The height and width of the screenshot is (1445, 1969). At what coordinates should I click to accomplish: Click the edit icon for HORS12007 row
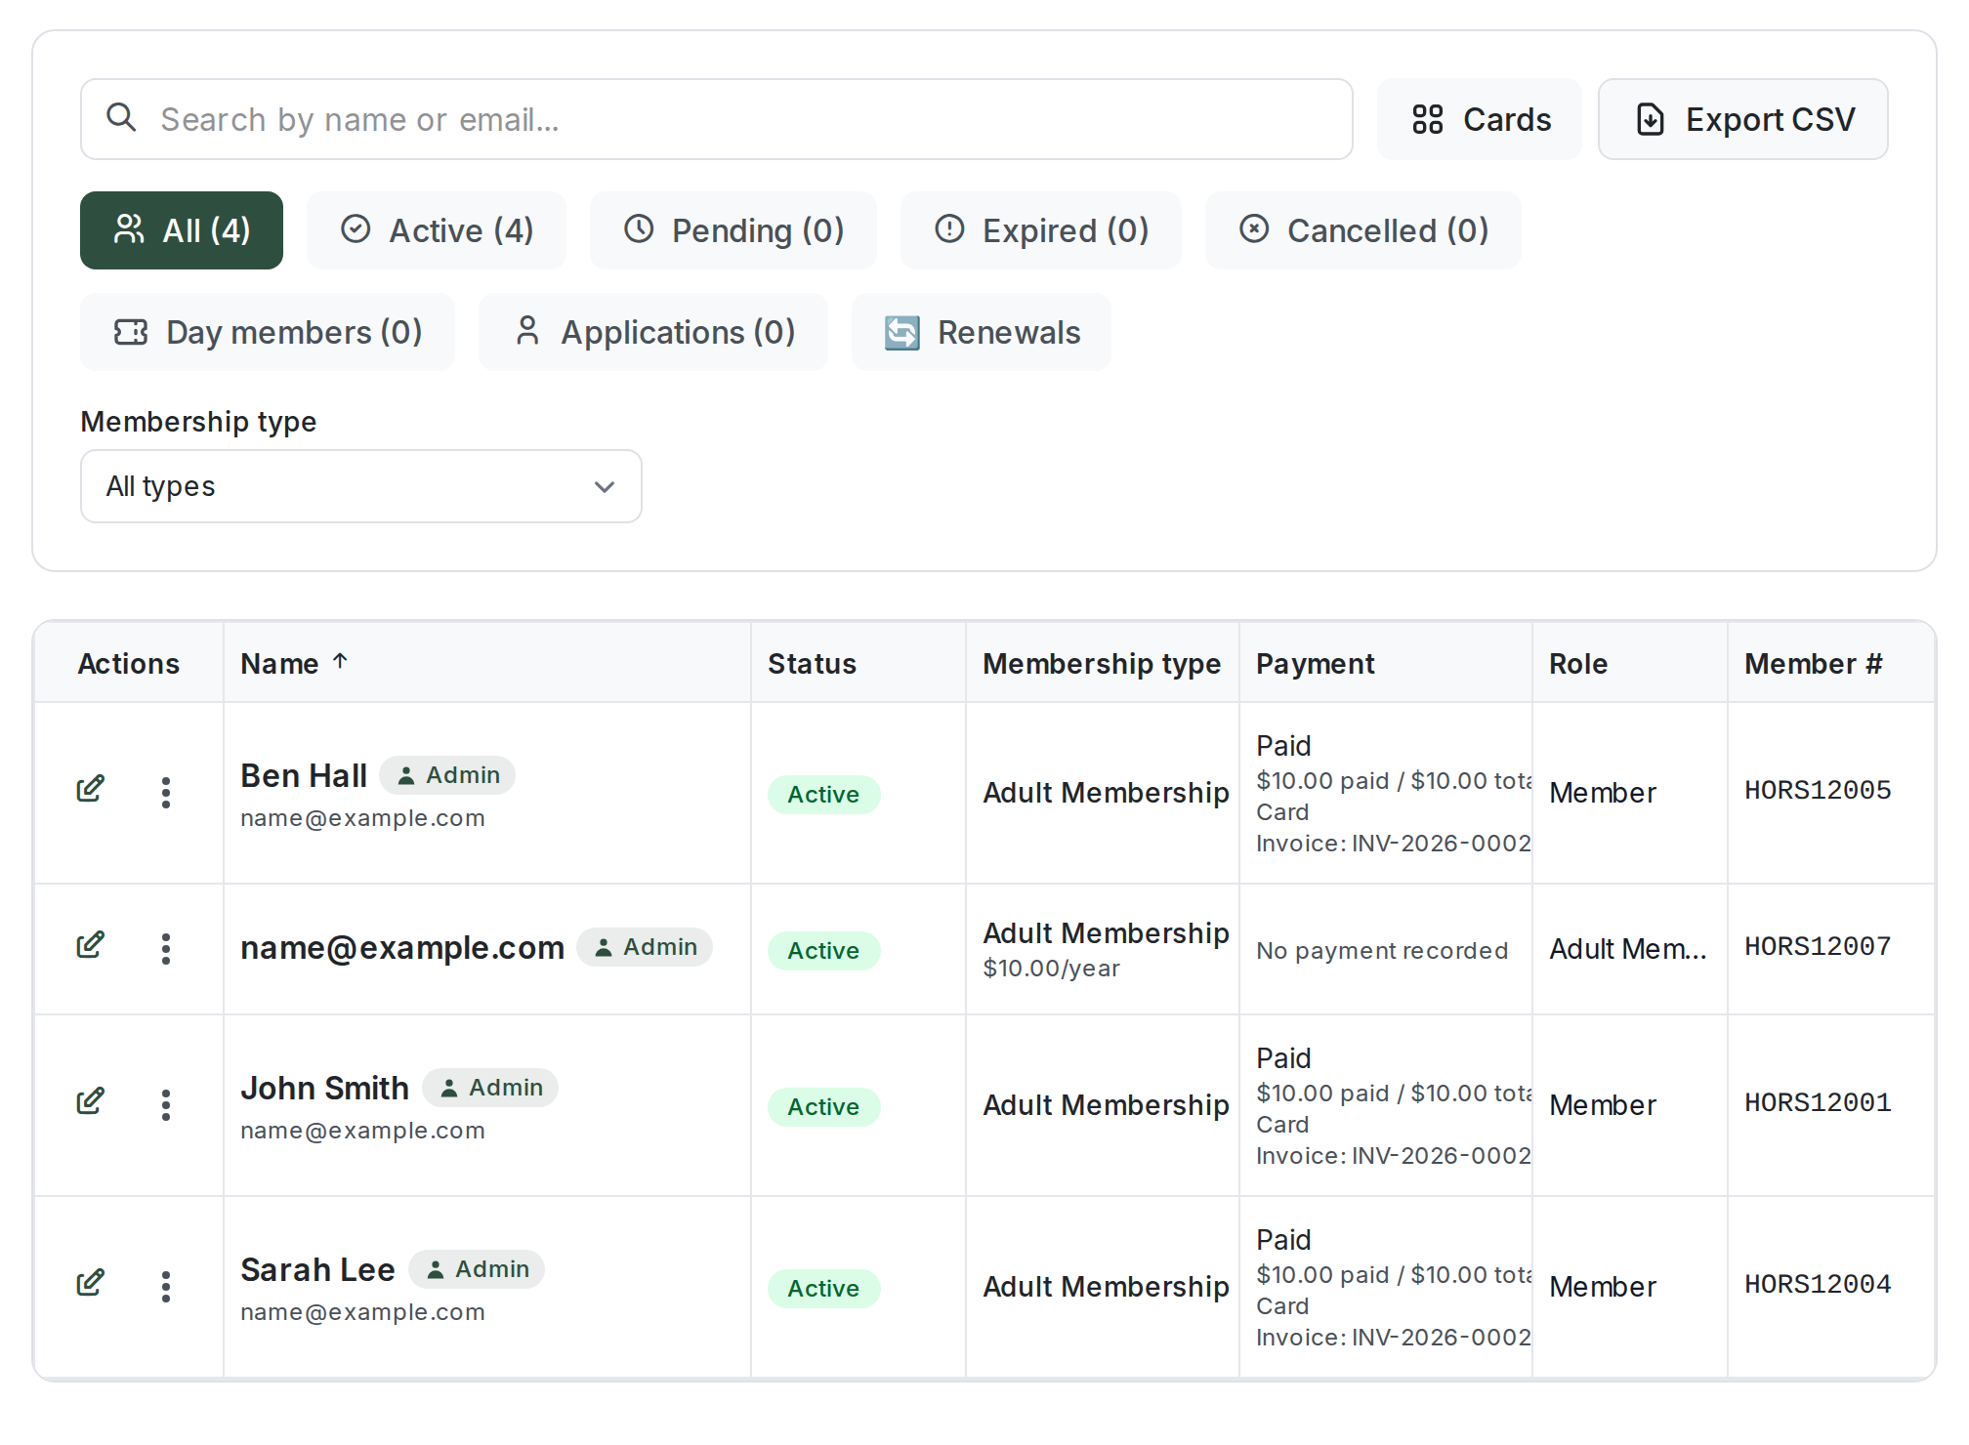pyautogui.click(x=91, y=945)
